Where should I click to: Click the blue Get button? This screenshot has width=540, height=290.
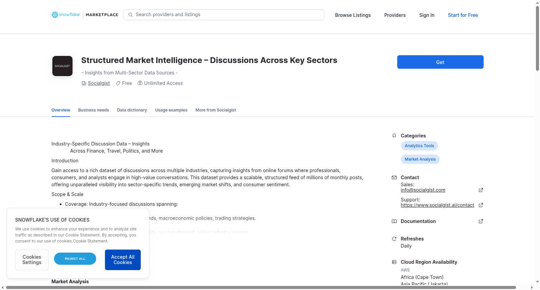(x=440, y=62)
